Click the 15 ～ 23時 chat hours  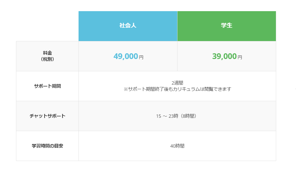click(x=167, y=116)
